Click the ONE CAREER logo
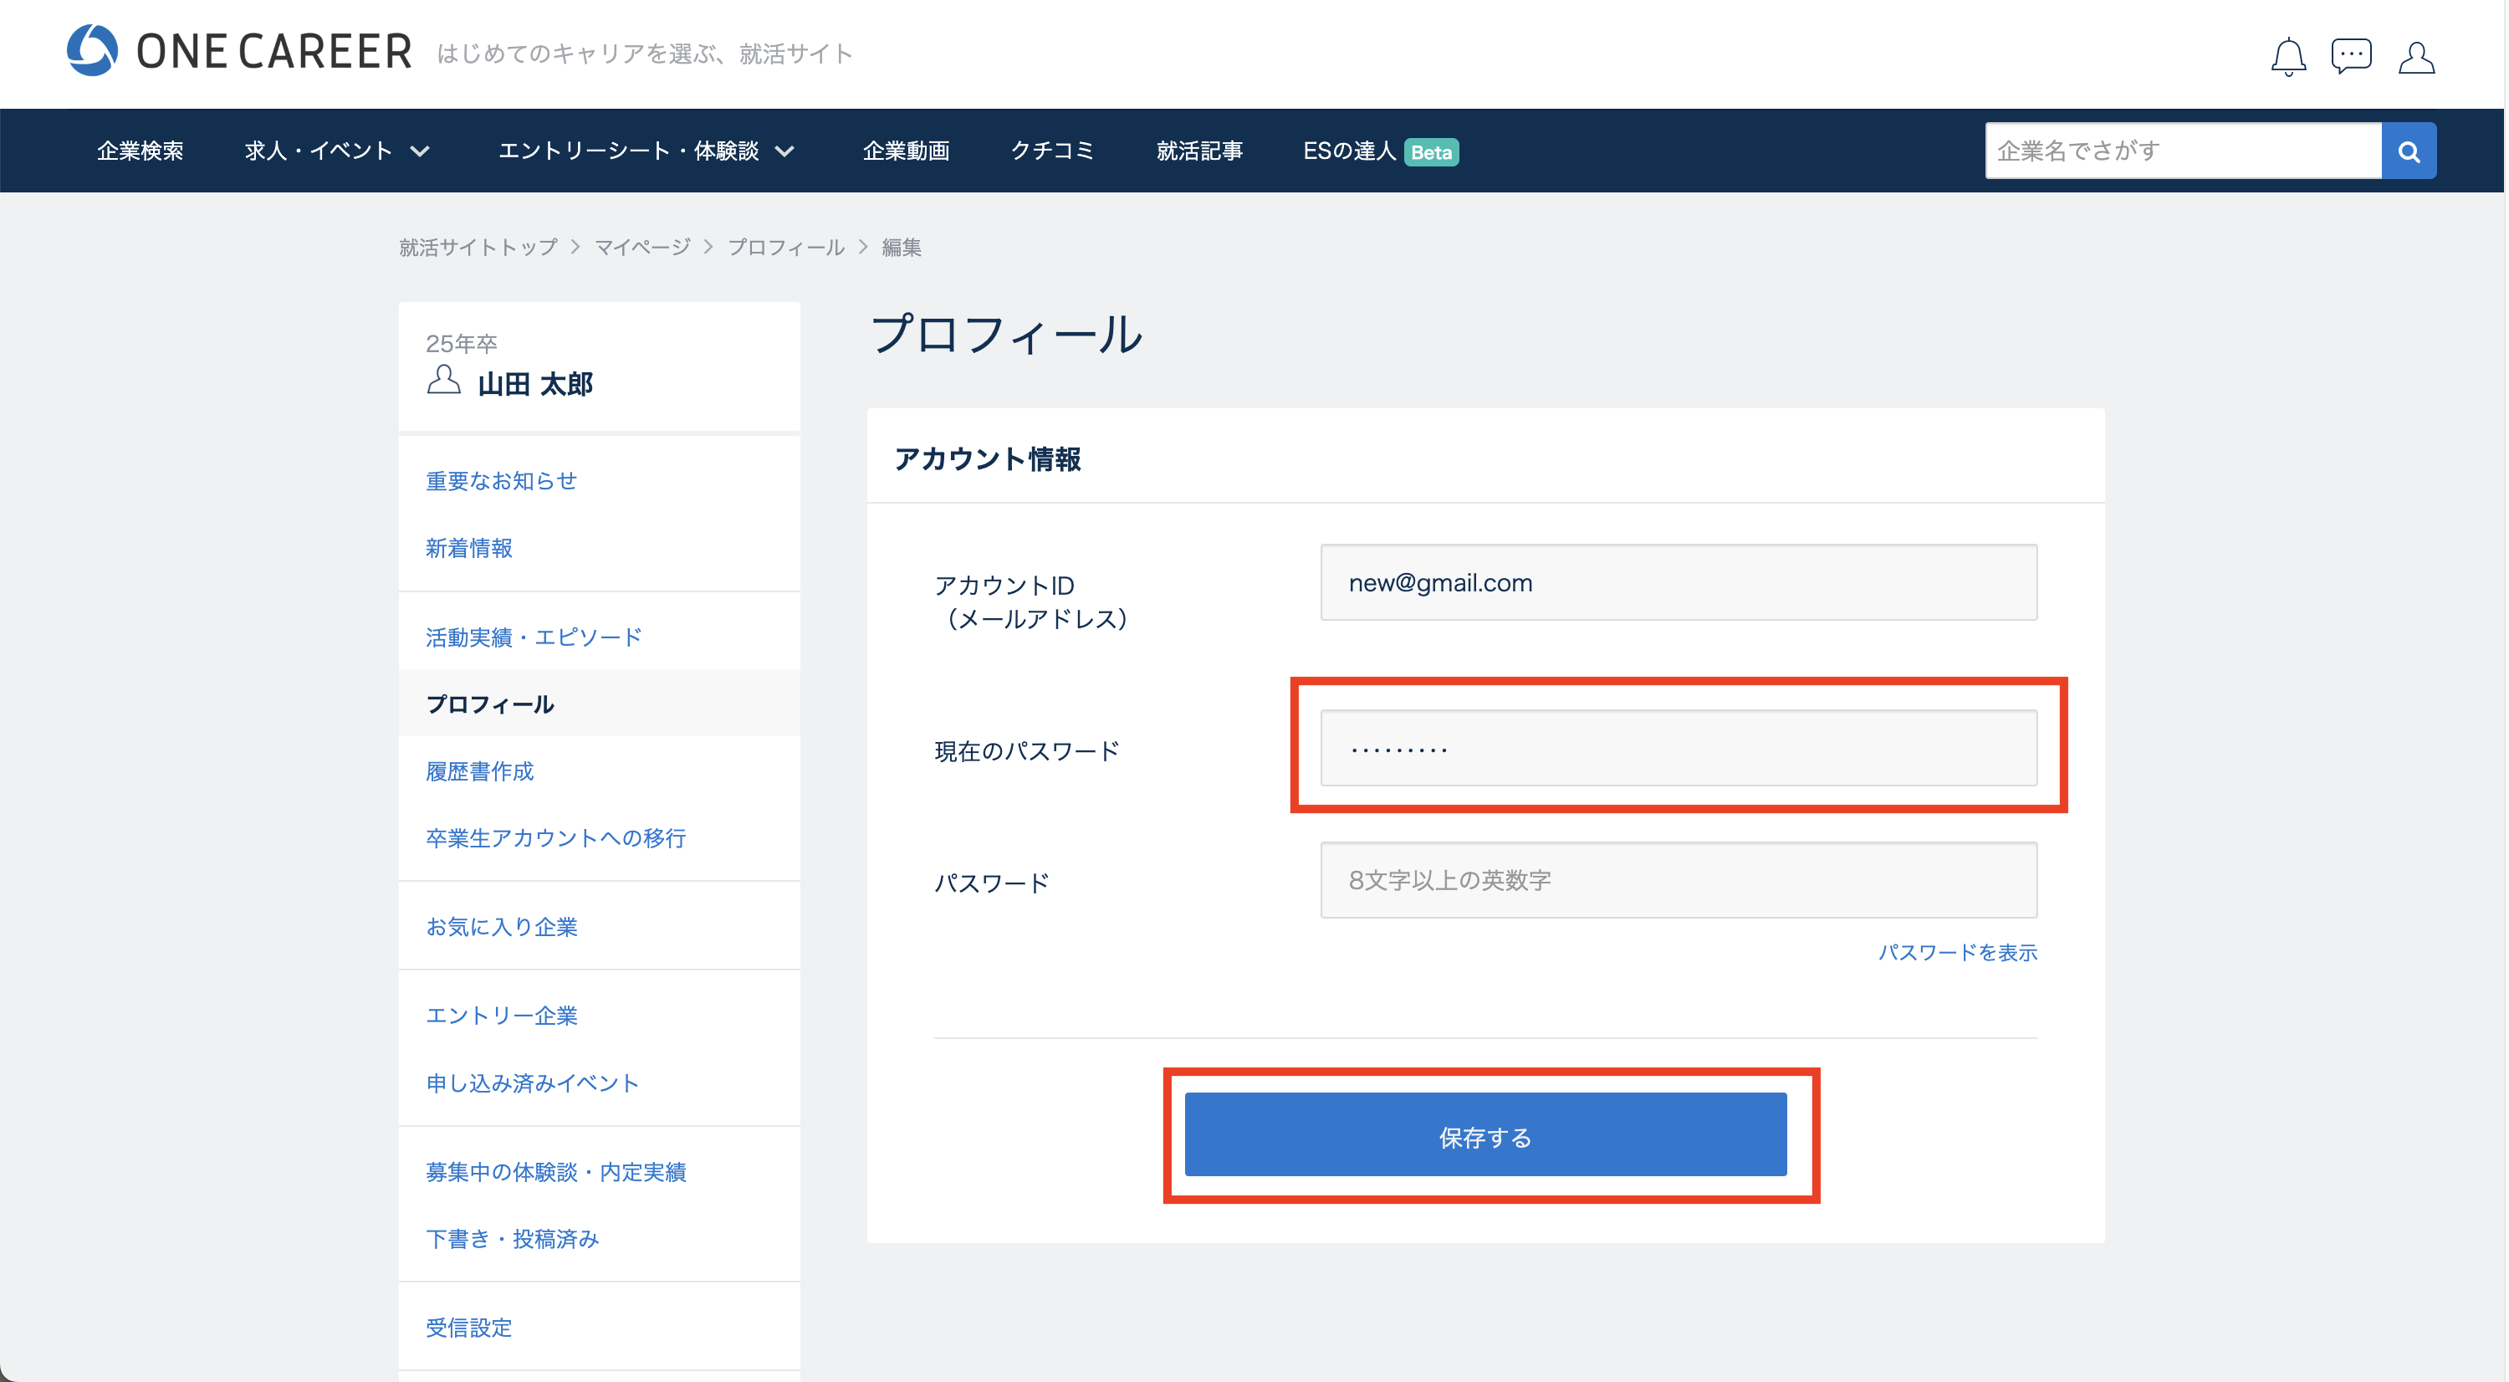The image size is (2509, 1382). [238, 51]
